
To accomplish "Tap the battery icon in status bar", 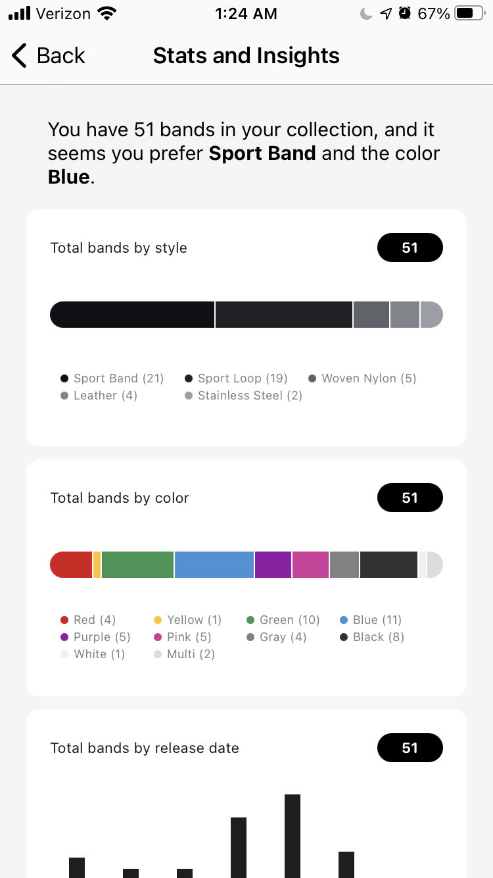I will point(469,13).
